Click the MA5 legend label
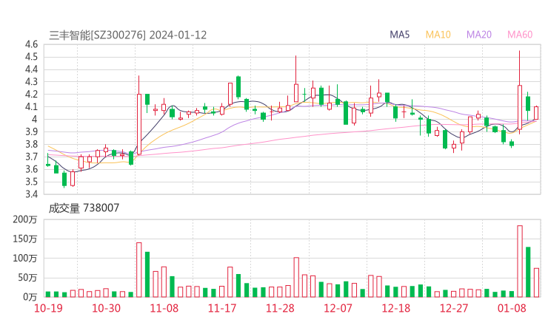548x325 pixels. [x=399, y=35]
